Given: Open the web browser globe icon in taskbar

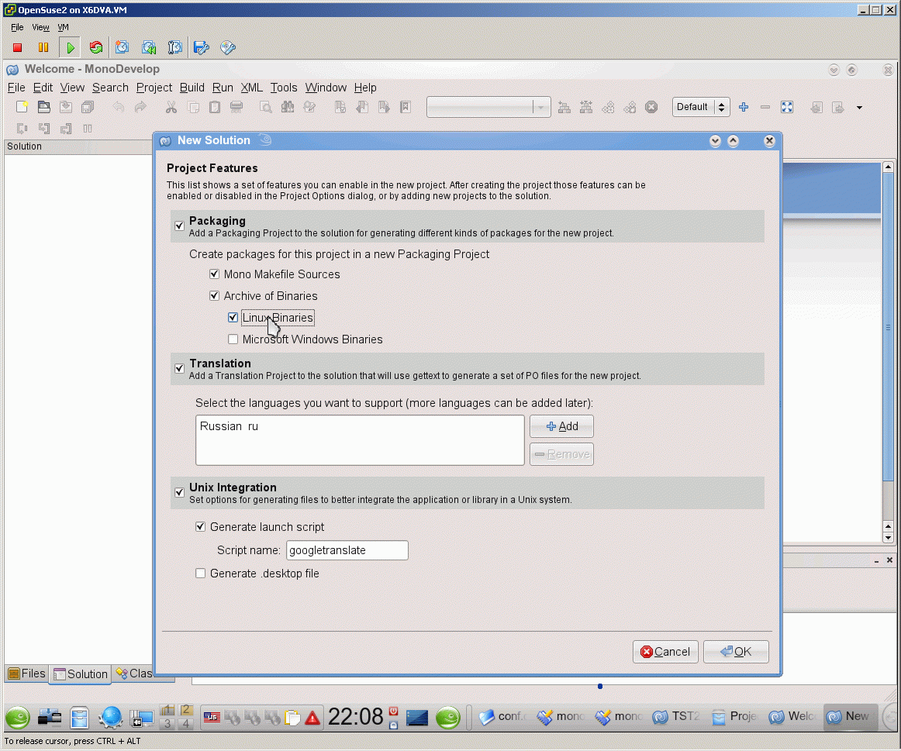Looking at the screenshot, I should [111, 717].
